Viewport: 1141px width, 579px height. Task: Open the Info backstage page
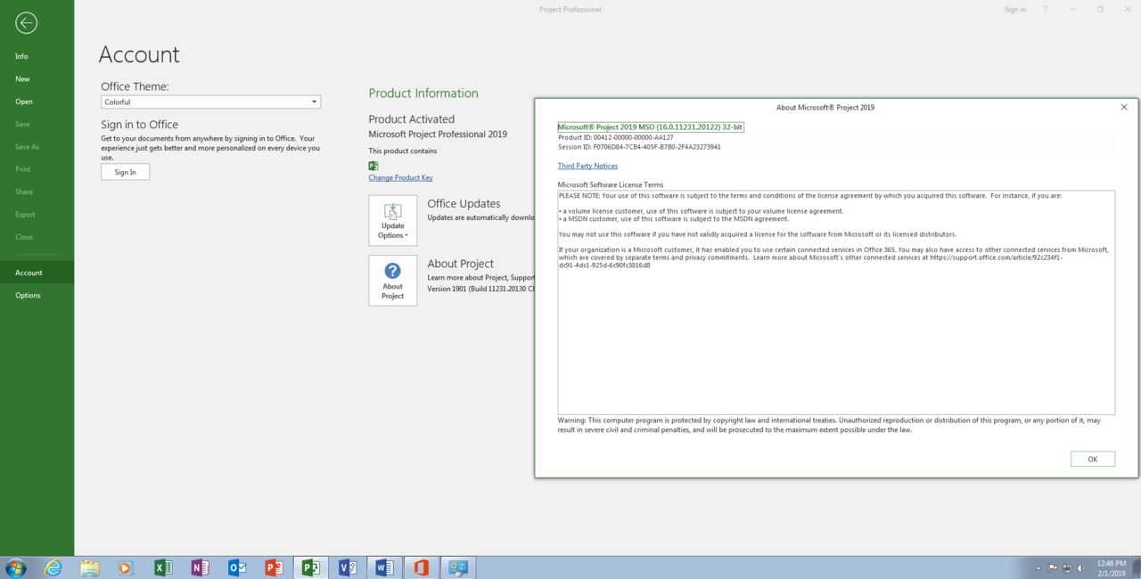21,56
